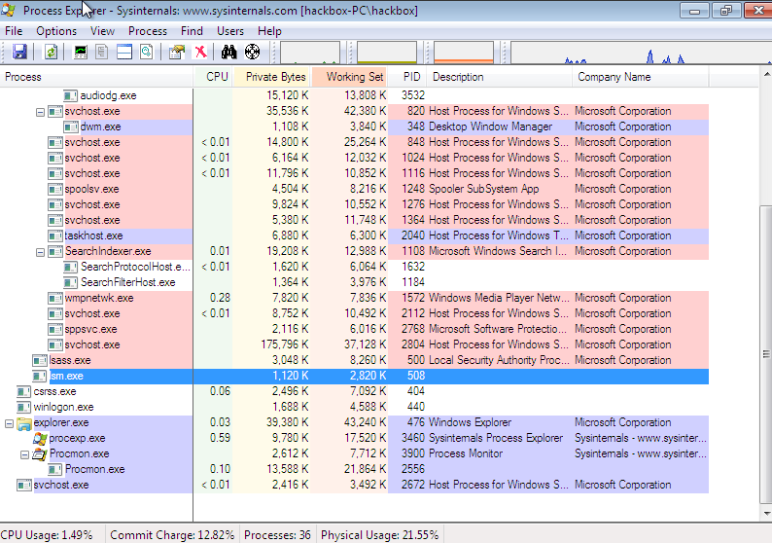Open the Find menu

[192, 31]
